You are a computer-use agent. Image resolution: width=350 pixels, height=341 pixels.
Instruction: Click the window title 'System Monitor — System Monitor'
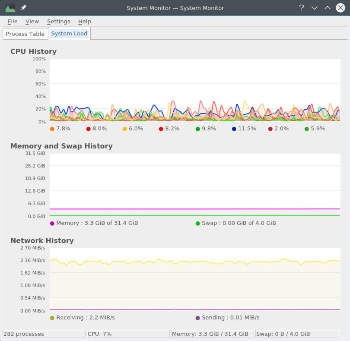[x=175, y=8]
